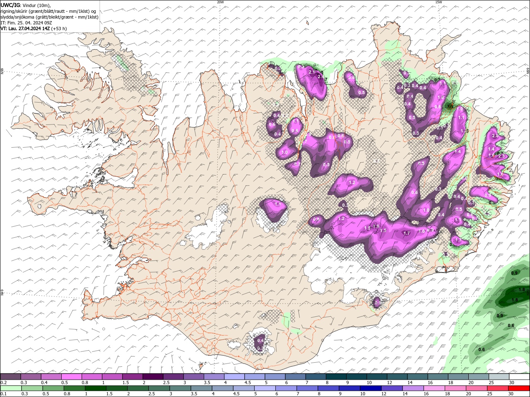The height and width of the screenshot is (397, 530).
Task: Click the '2.0' snowfall value in east fjords
Action: point(494,136)
